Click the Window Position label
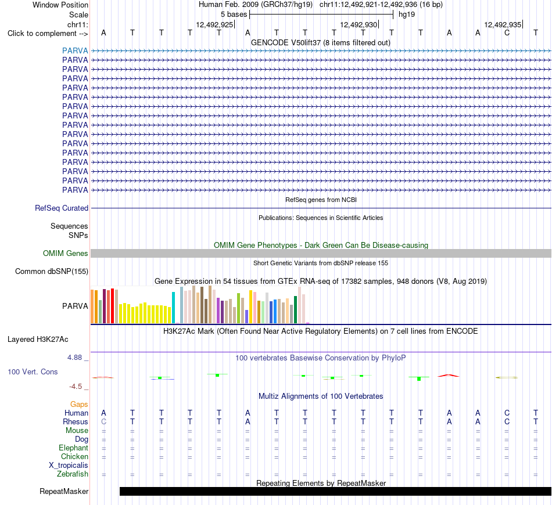 pos(60,5)
